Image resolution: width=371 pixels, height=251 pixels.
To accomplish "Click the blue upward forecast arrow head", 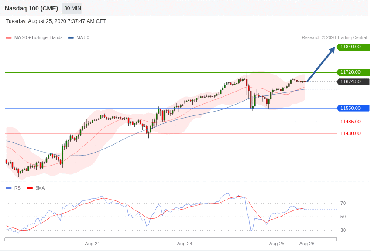I will point(332,51).
